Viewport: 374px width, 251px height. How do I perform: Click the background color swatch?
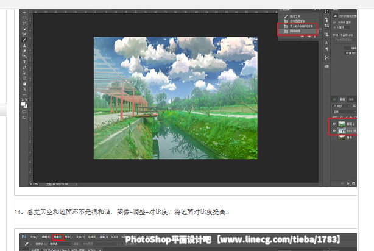click(x=26, y=106)
